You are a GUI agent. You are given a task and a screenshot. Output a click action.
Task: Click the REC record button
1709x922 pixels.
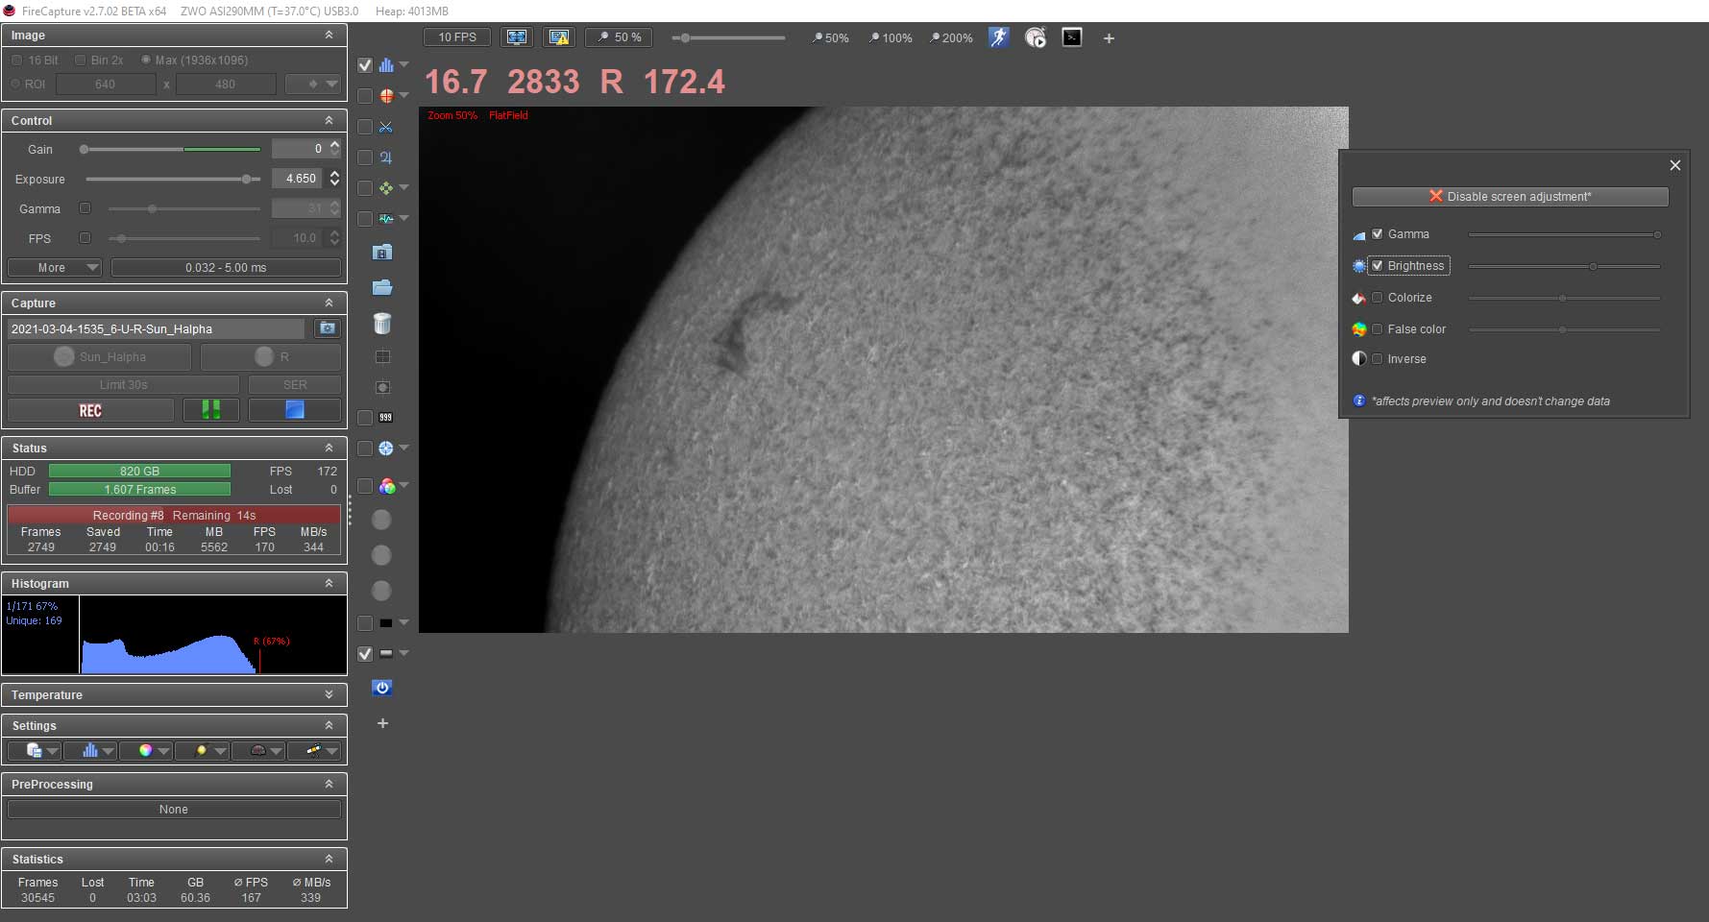click(90, 410)
